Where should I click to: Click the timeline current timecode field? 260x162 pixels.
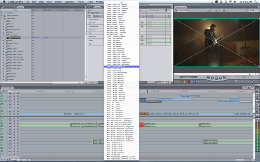pos(14,91)
